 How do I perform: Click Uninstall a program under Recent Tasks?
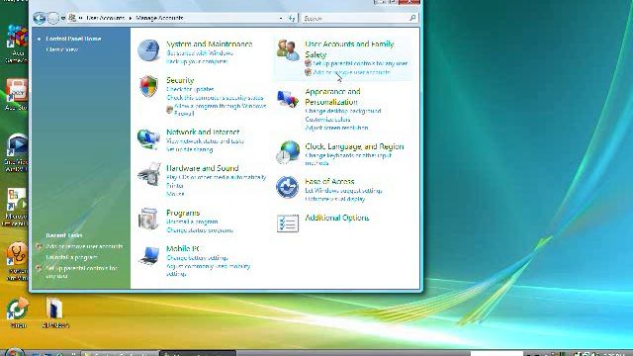click(x=71, y=257)
